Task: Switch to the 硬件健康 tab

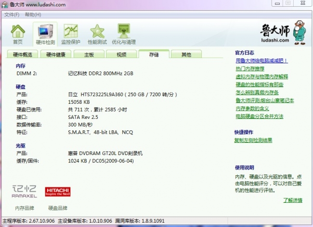Action: (x=56, y=55)
